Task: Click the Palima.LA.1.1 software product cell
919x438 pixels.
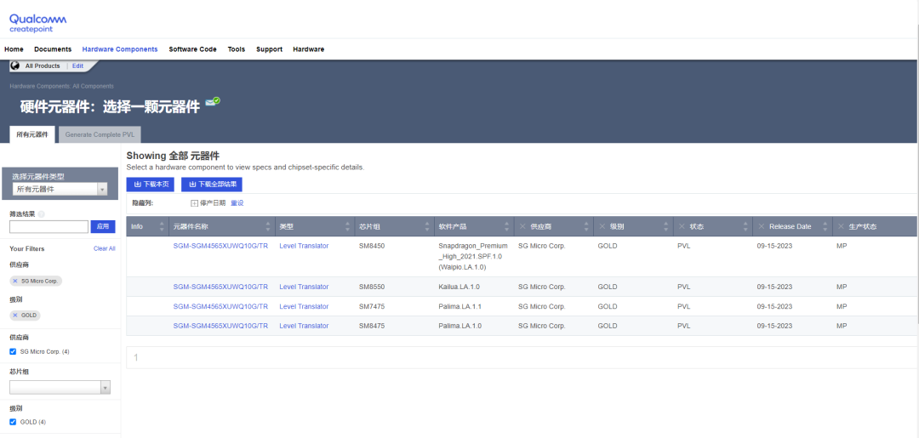Action: tap(460, 306)
